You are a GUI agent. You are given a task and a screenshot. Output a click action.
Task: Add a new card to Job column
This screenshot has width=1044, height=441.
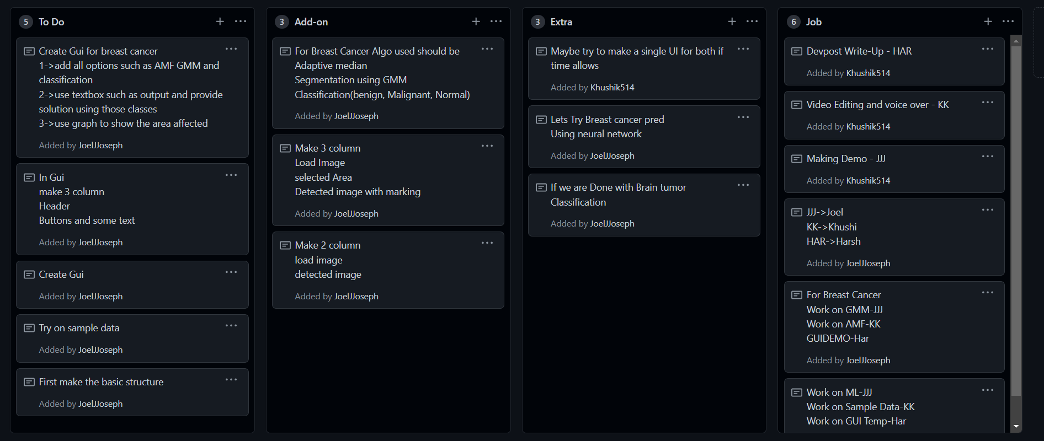tap(988, 21)
